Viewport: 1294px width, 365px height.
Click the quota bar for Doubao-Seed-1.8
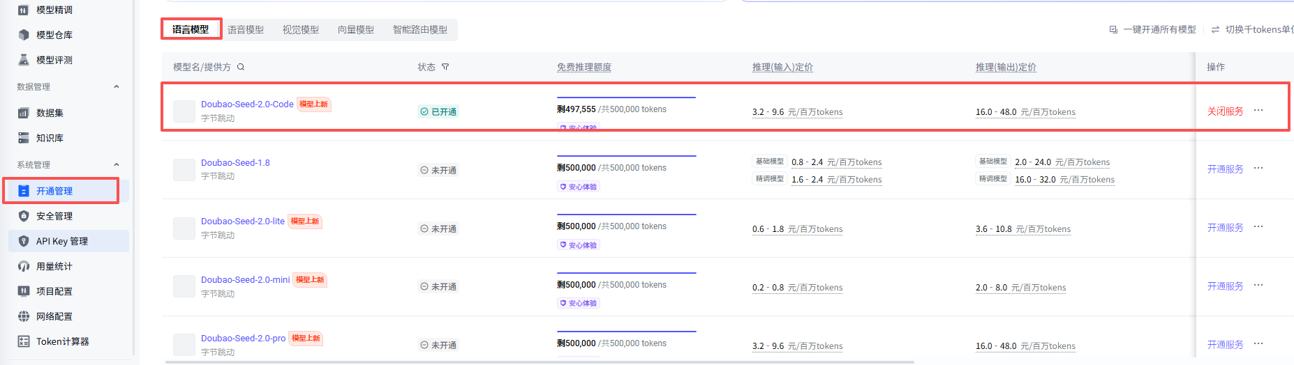pos(626,156)
